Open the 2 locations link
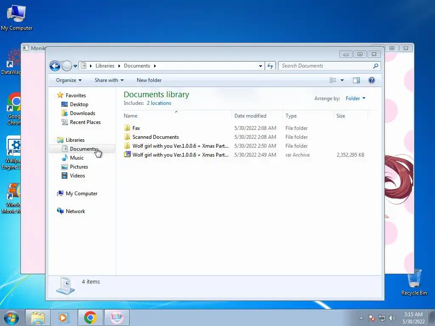Image resolution: width=435 pixels, height=326 pixels. point(159,103)
